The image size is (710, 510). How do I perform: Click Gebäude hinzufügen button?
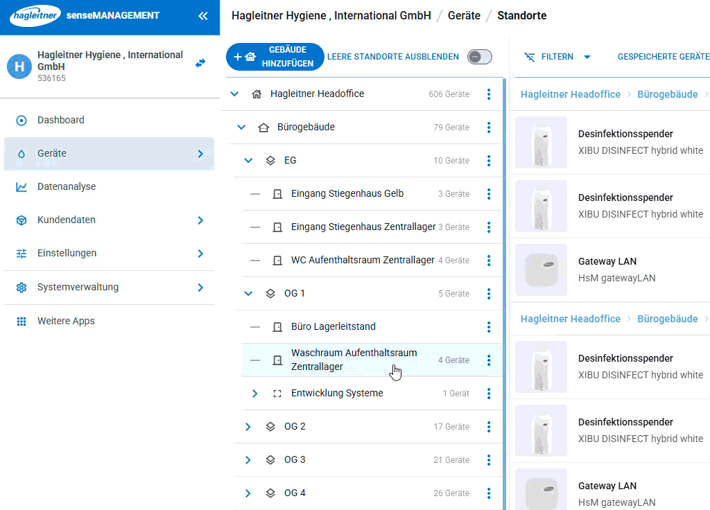coord(275,57)
